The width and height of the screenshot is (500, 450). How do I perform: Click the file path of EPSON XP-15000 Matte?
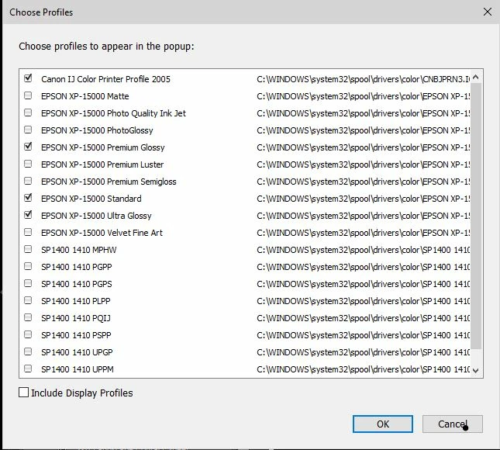(364, 96)
